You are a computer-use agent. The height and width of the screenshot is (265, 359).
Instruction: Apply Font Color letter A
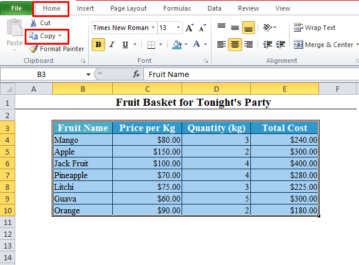197,44
